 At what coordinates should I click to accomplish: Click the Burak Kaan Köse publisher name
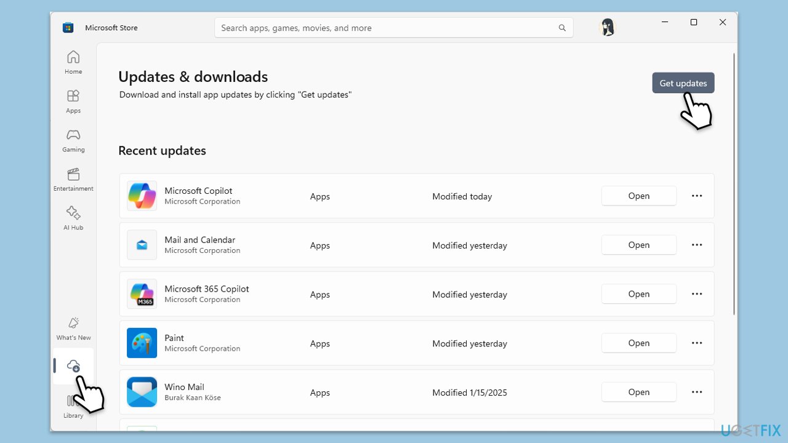(193, 397)
